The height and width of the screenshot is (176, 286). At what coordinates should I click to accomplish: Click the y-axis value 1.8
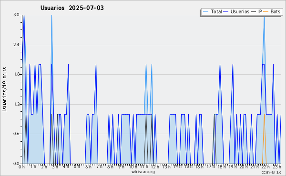tap(16, 74)
